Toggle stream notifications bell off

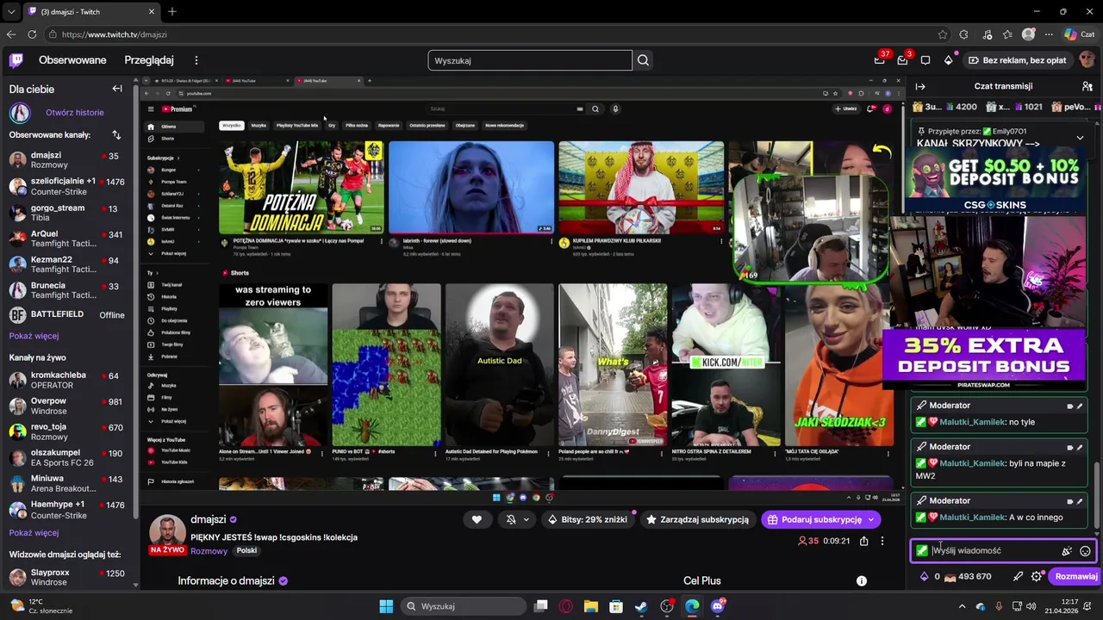[x=510, y=519]
